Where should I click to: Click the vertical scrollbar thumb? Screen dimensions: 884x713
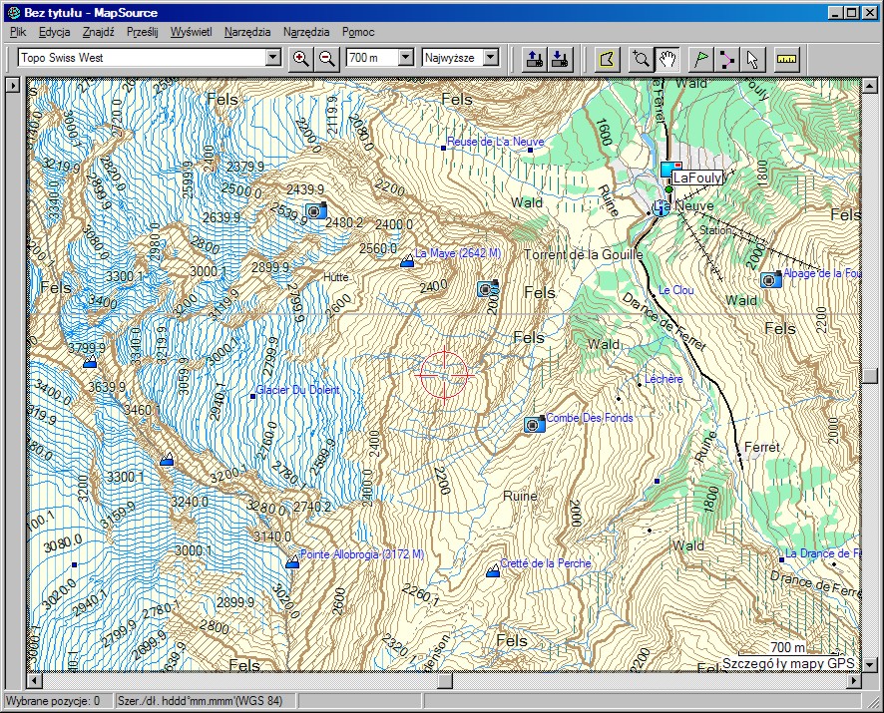(870, 376)
